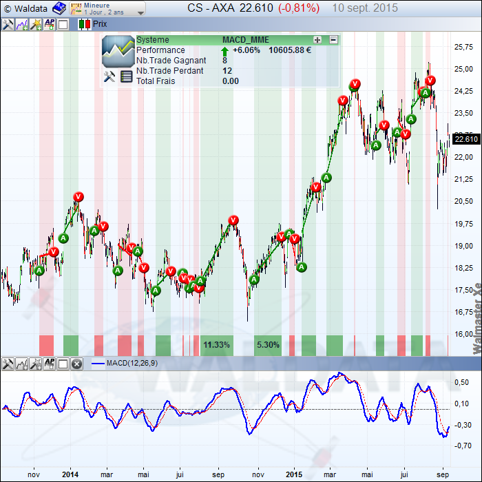482x482 pixels.
Task: Click the first red V sell marker near nov 2013
Action: coord(54,252)
